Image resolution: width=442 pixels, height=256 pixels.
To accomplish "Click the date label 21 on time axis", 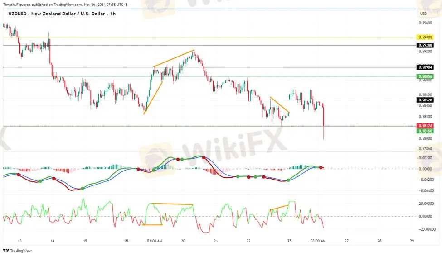I will pyautogui.click(x=216, y=241).
